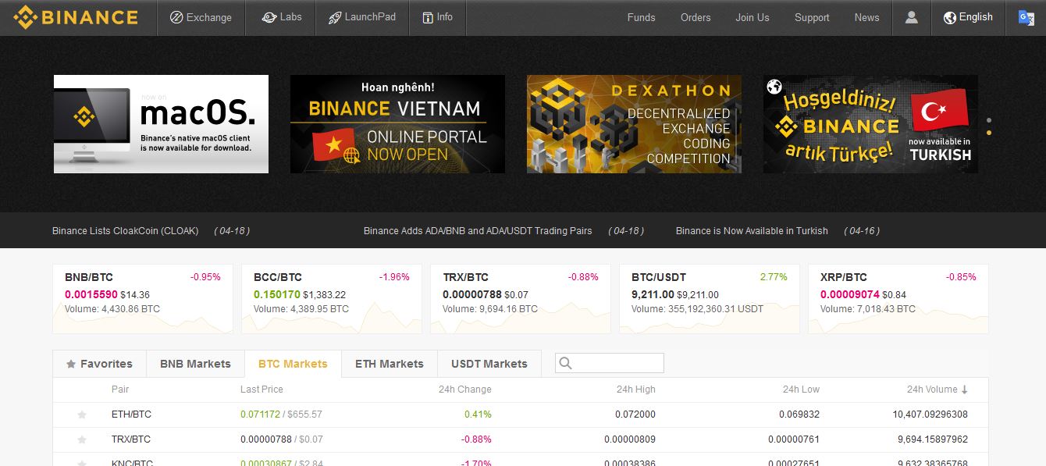Switch to the BNB Markets tab
The height and width of the screenshot is (466, 1046).
pyautogui.click(x=195, y=364)
